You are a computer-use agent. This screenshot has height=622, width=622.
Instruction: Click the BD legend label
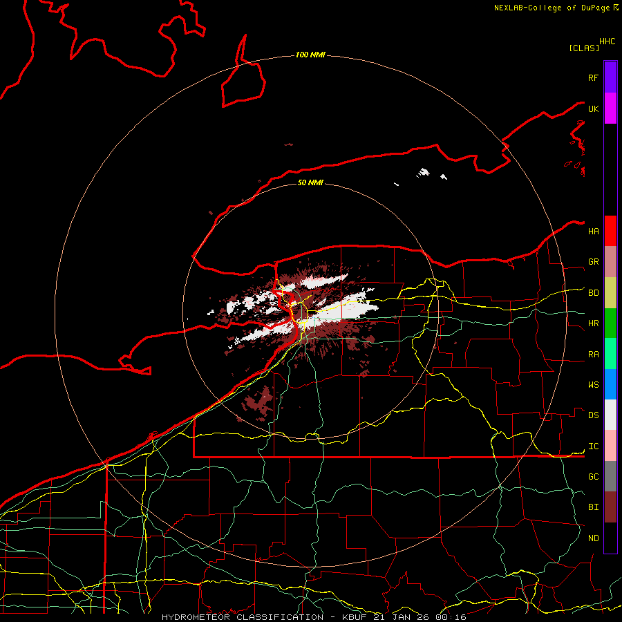594,293
